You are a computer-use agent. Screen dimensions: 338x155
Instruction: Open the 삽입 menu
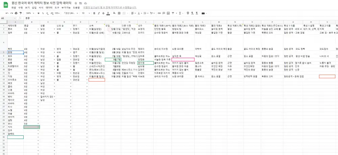(34, 7)
